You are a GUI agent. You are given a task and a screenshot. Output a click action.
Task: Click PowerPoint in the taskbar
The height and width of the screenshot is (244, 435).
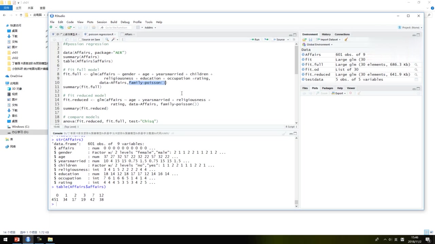(17, 239)
